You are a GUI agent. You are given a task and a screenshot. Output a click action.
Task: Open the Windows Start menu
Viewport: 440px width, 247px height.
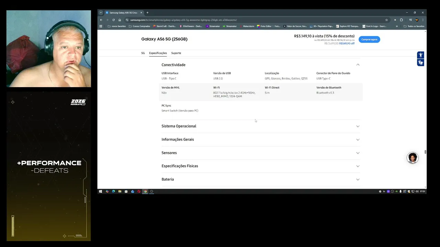[x=100, y=191]
